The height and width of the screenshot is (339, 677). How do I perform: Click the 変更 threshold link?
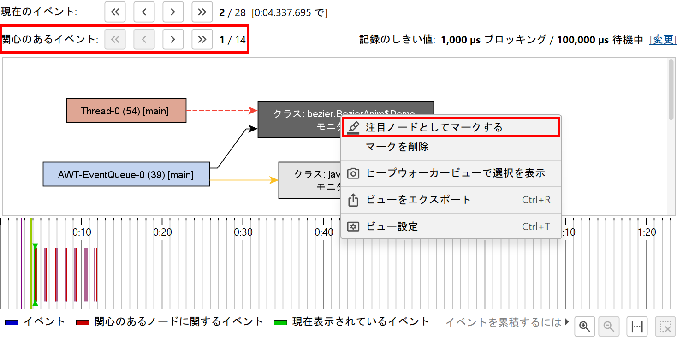pos(663,40)
